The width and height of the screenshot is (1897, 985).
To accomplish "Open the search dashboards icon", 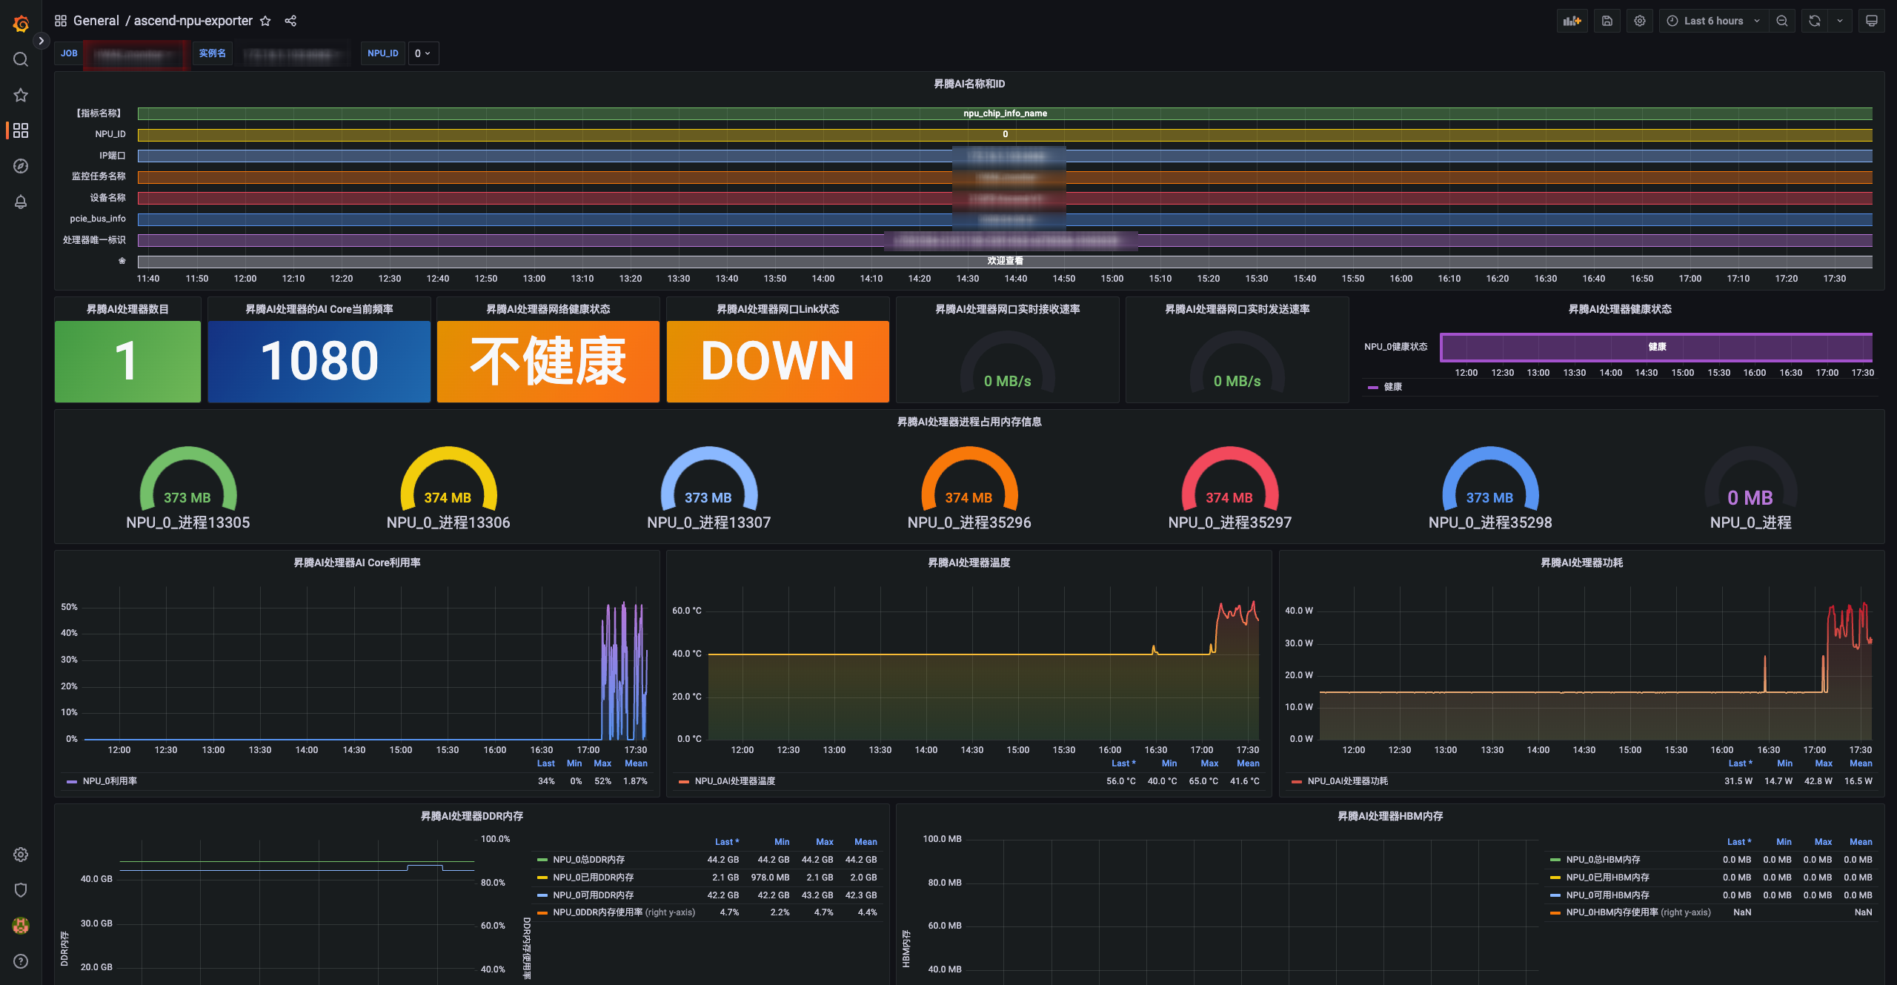I will click(x=21, y=59).
